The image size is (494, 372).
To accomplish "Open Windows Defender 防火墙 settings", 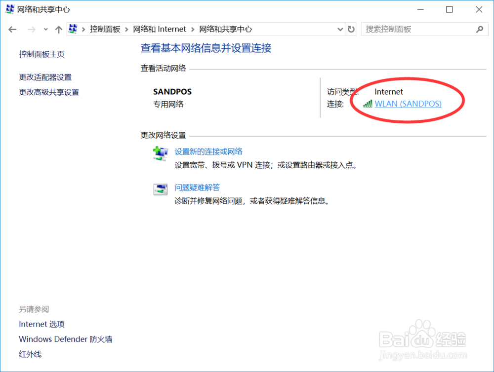I will [65, 339].
